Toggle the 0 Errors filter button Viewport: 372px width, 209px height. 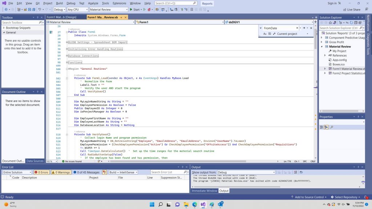coord(41,172)
